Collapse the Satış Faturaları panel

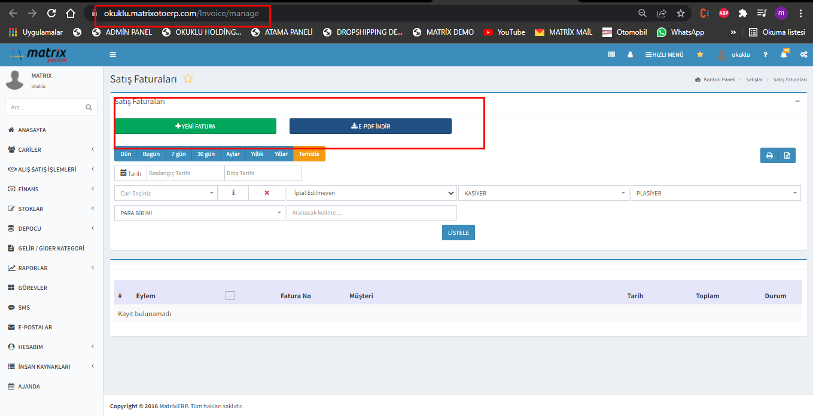pyautogui.click(x=797, y=102)
